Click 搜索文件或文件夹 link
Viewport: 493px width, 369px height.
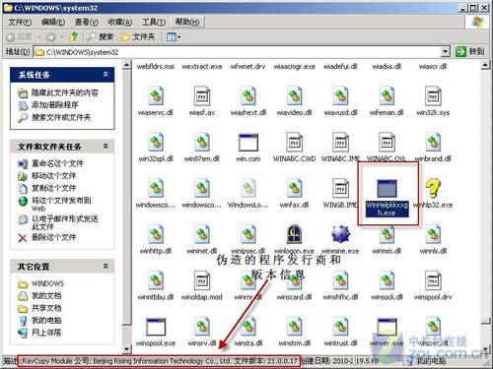61,117
